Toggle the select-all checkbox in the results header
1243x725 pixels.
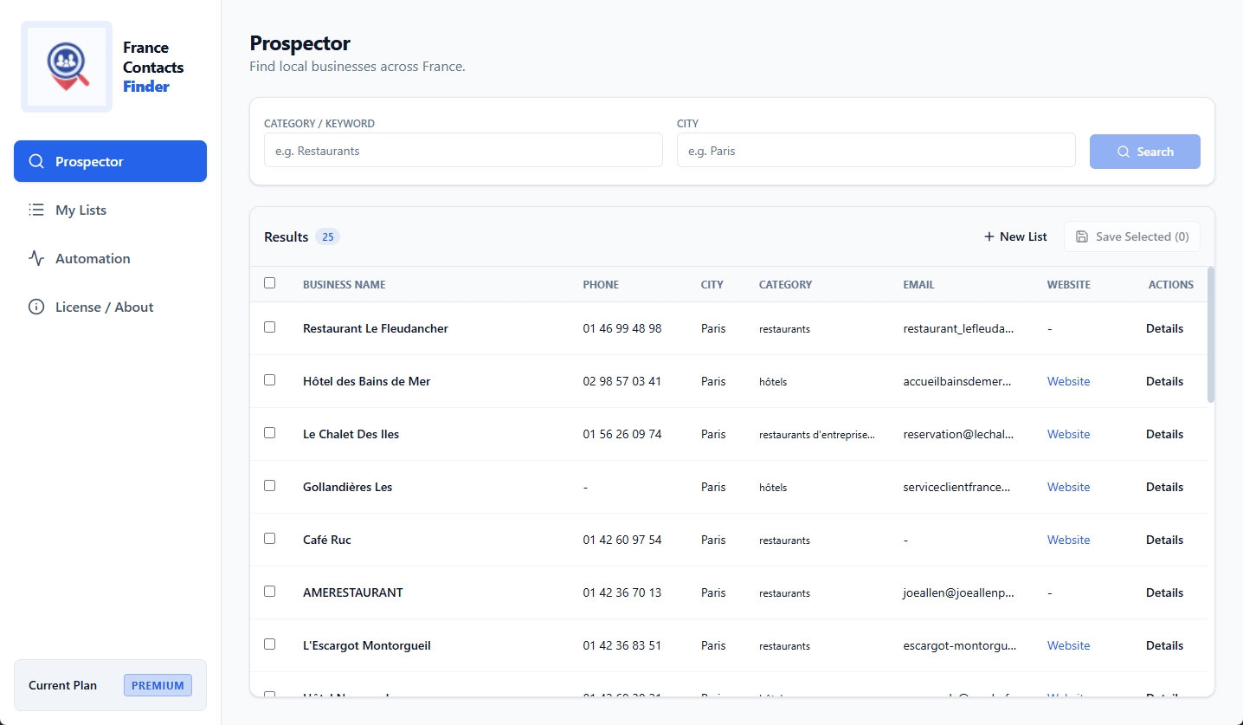coord(270,282)
